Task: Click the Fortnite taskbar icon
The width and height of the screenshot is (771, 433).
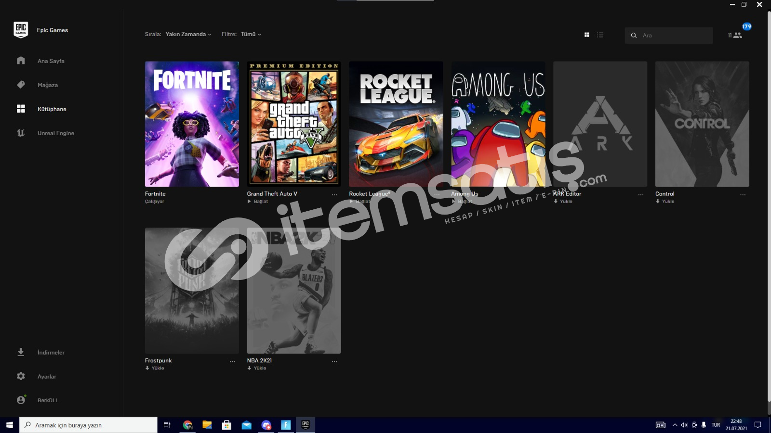Action: click(x=286, y=425)
